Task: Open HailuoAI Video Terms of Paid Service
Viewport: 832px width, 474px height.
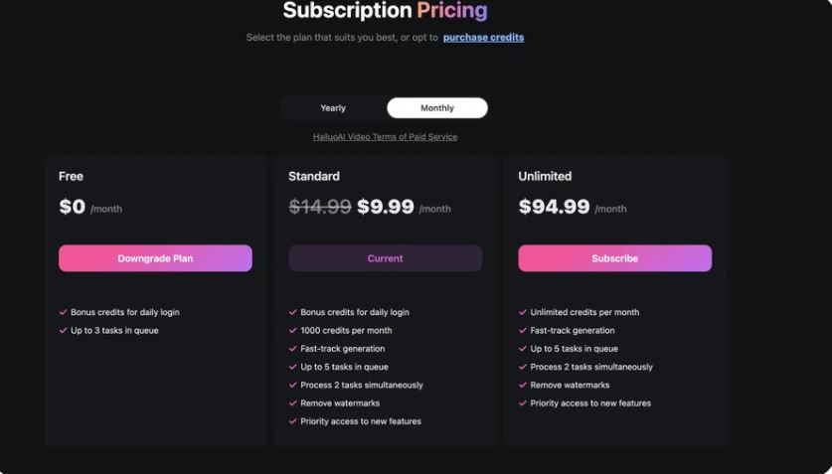Action: pos(385,137)
